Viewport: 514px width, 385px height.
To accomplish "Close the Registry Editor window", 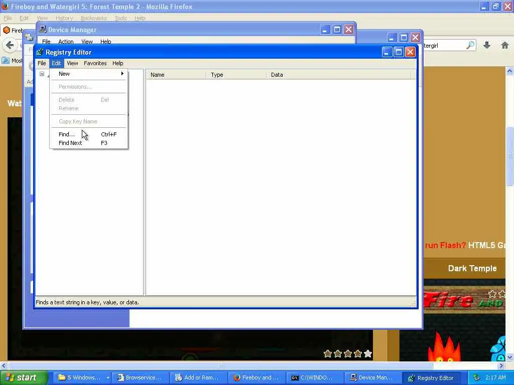I will [411, 52].
